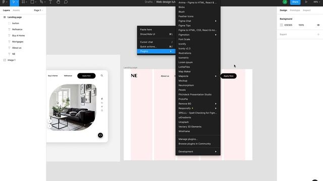
Task: Click Apply Now button in reference image
Action: point(86,76)
